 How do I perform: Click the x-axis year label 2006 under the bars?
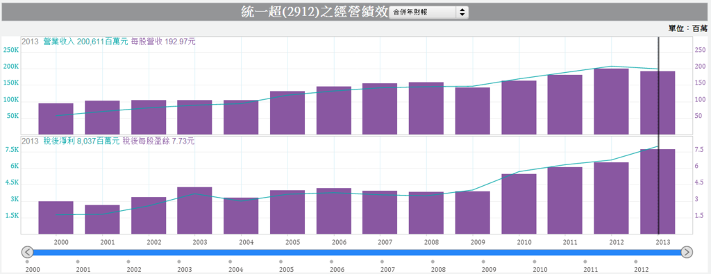tap(339, 242)
